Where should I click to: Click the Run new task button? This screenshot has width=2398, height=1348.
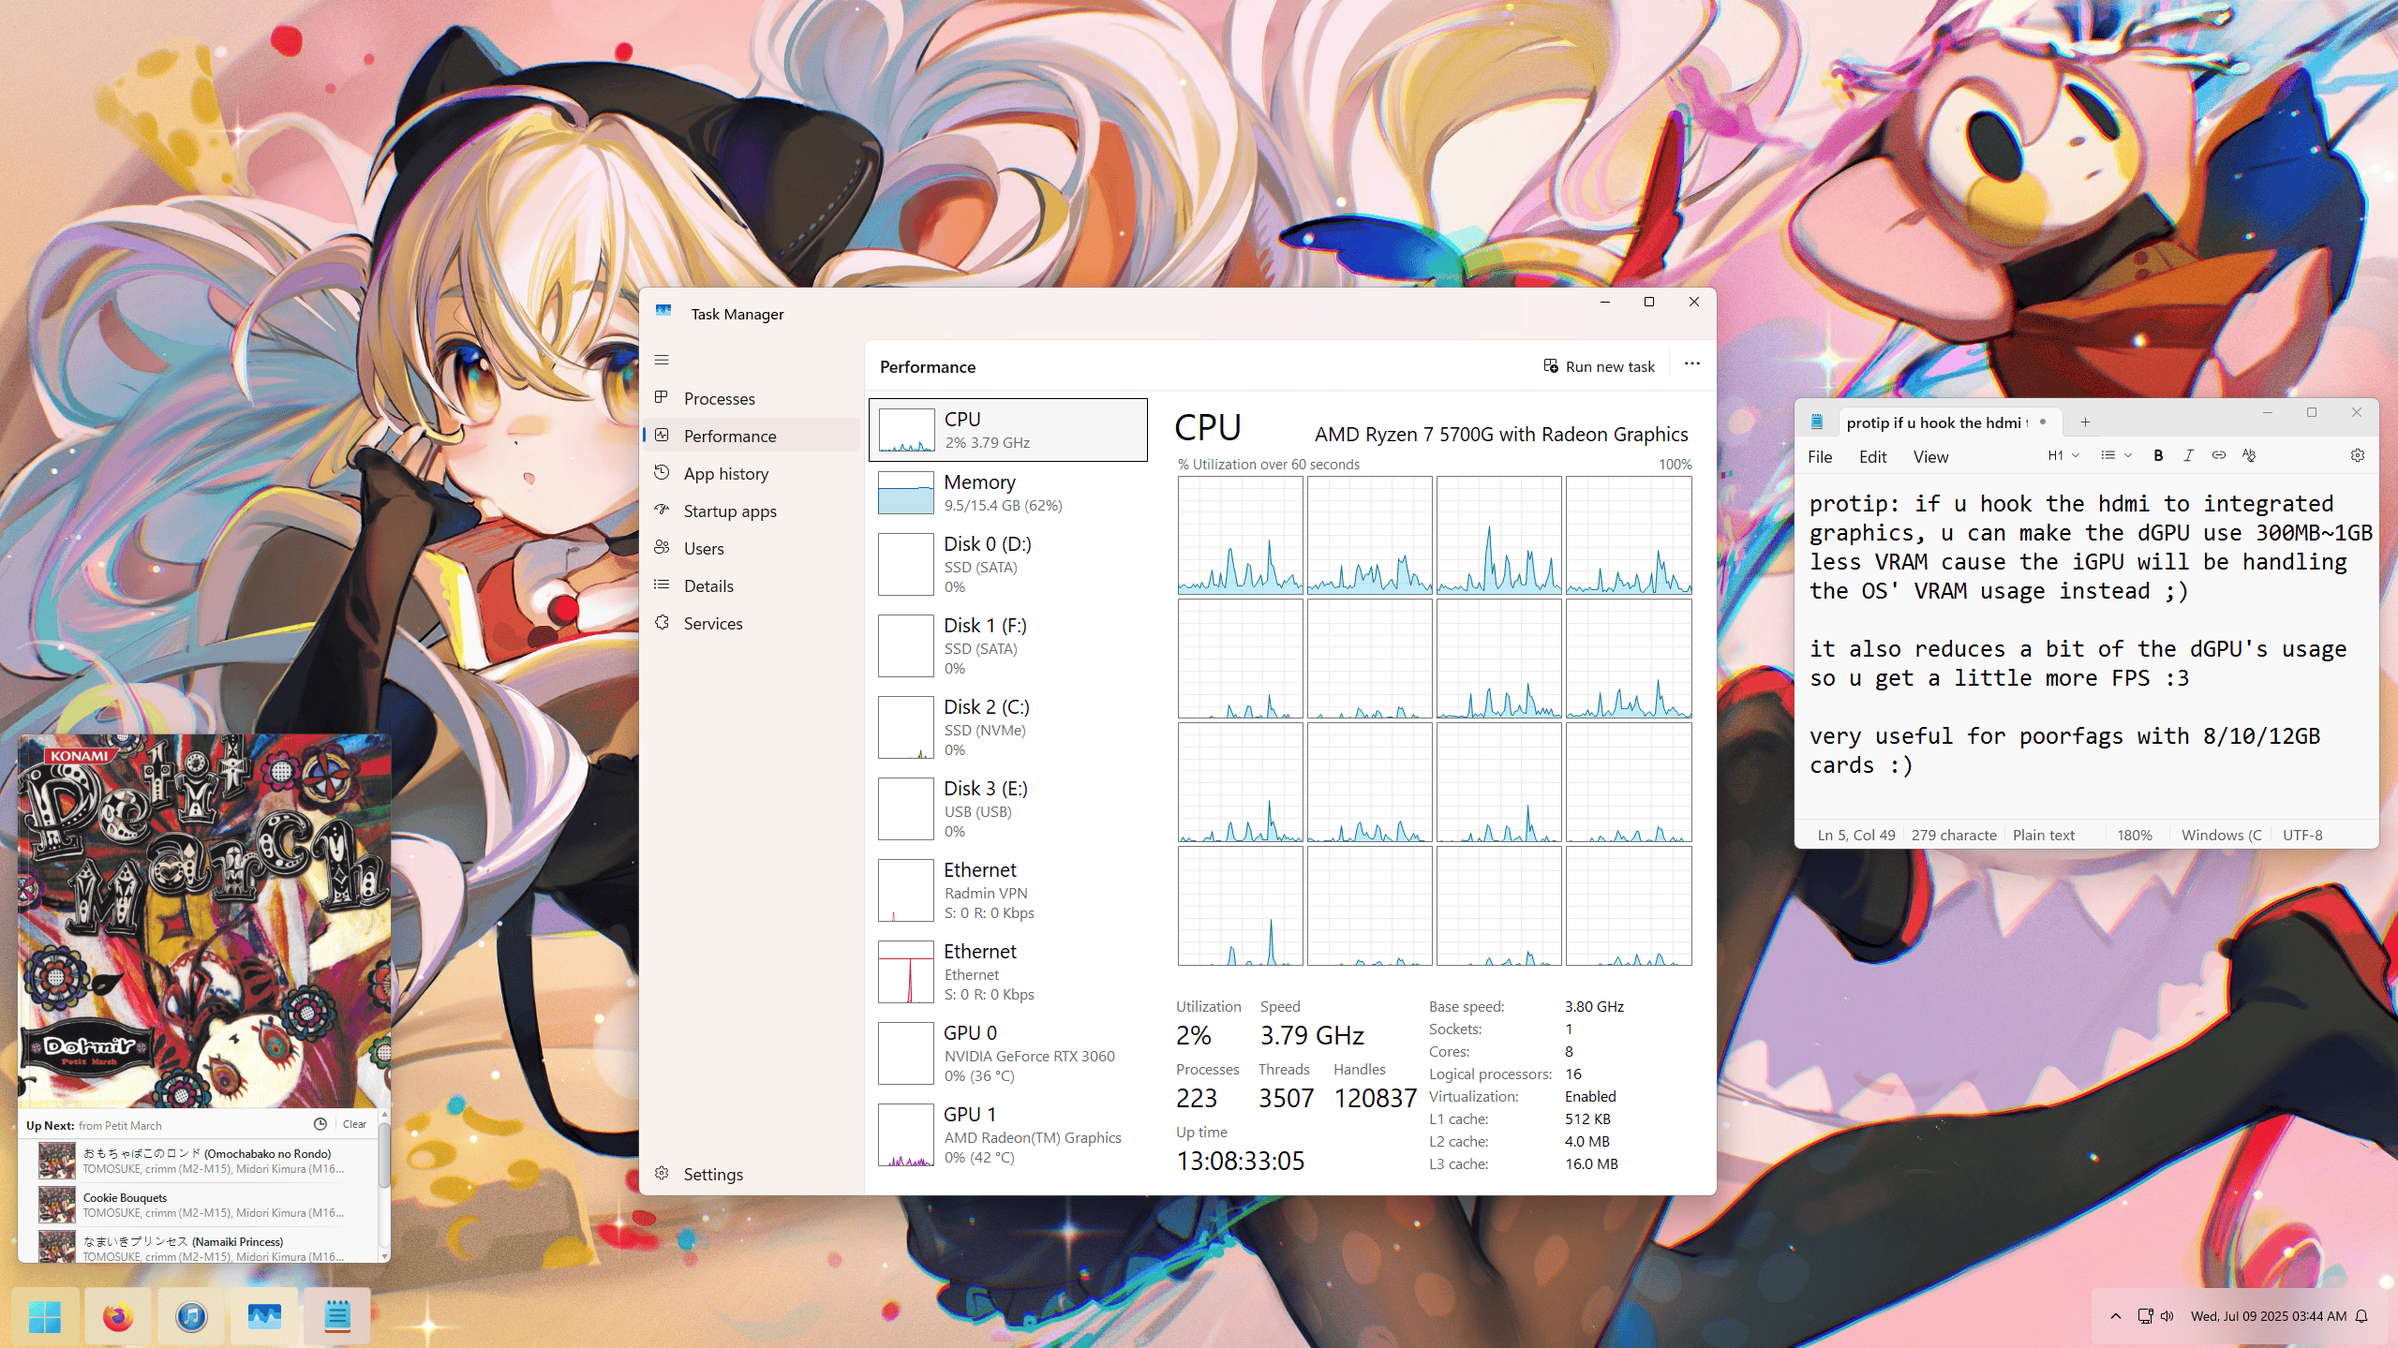(x=1600, y=366)
